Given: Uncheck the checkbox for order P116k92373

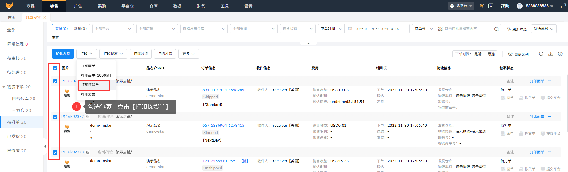Looking at the screenshot, I should 55,152.
